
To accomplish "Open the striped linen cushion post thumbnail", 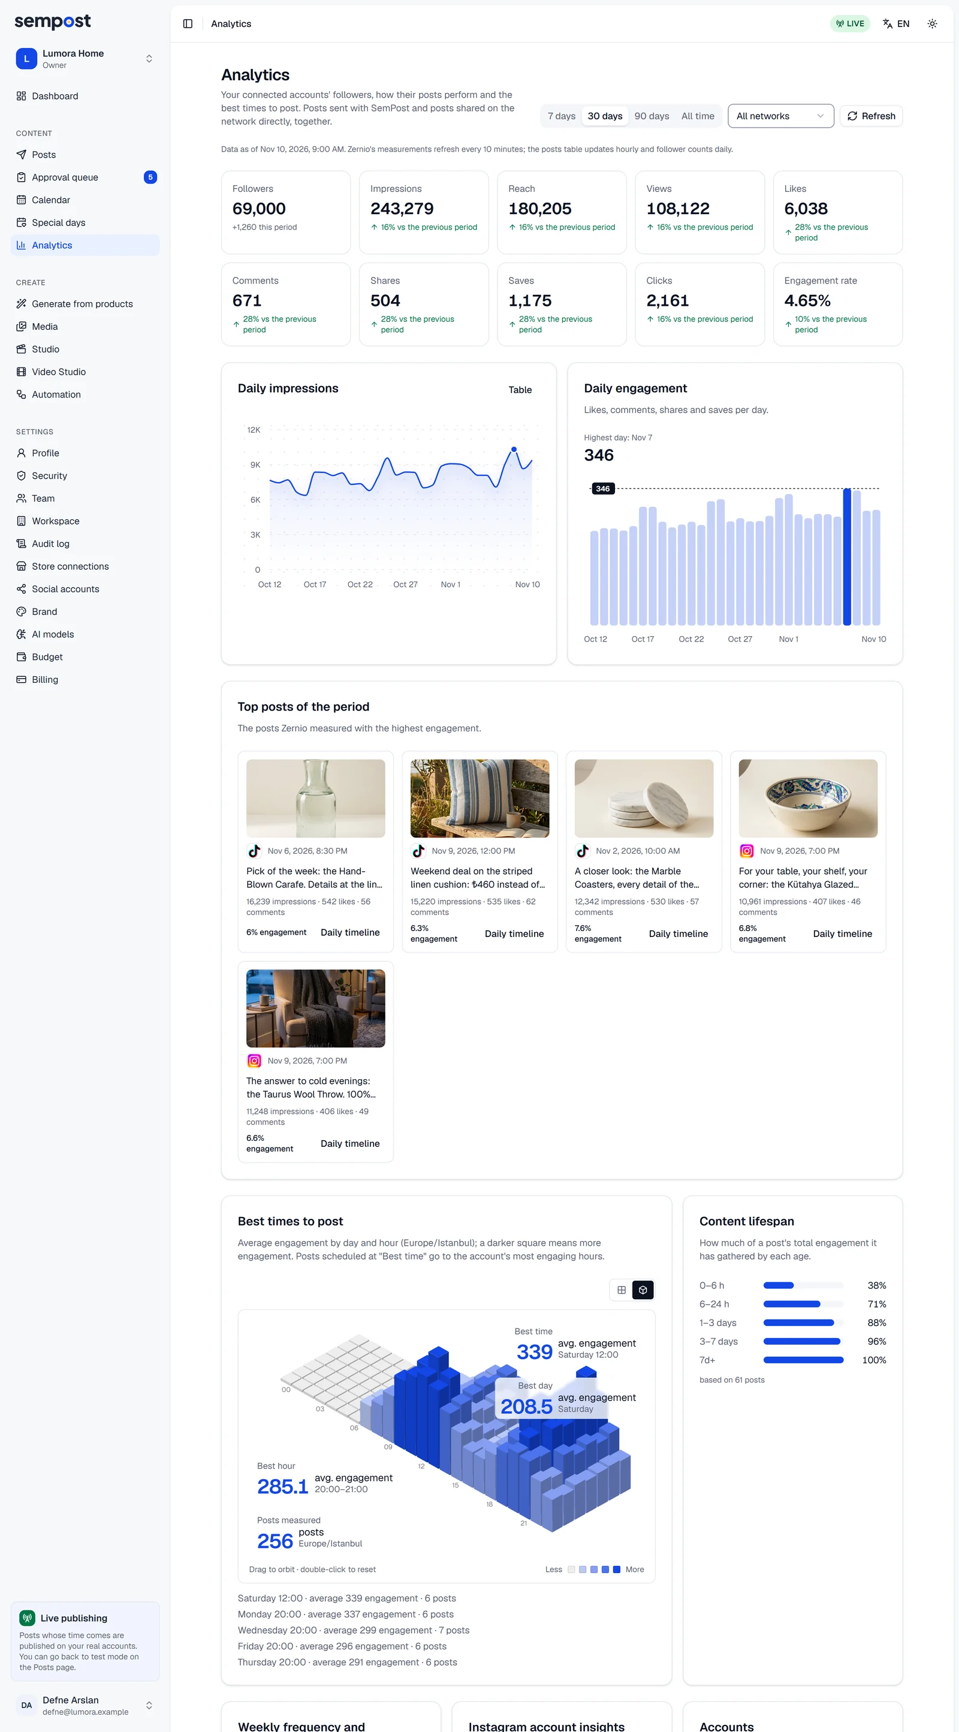I will (x=480, y=799).
